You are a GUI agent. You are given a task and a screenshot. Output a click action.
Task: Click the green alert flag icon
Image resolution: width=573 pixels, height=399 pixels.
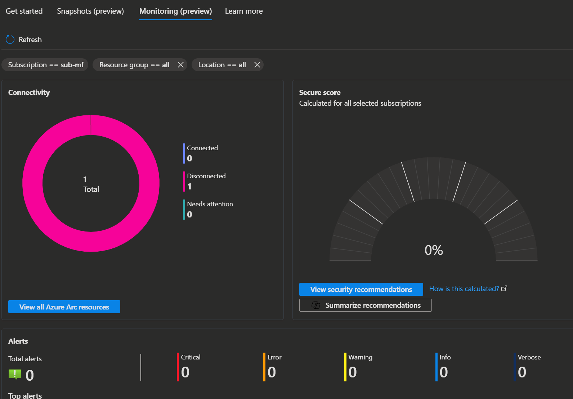click(15, 374)
